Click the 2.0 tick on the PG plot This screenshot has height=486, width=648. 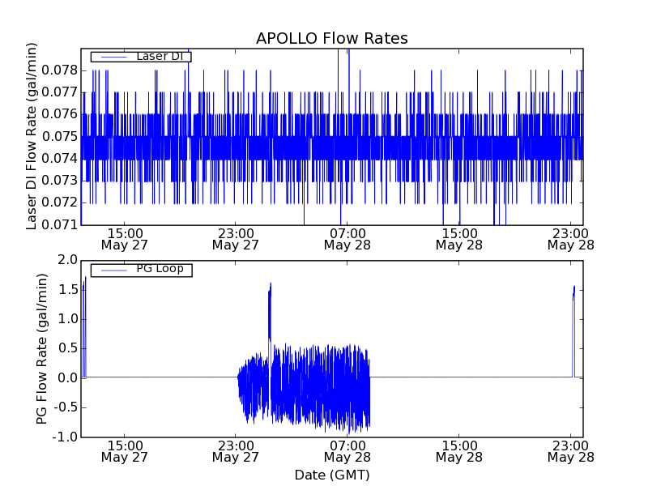(67, 260)
